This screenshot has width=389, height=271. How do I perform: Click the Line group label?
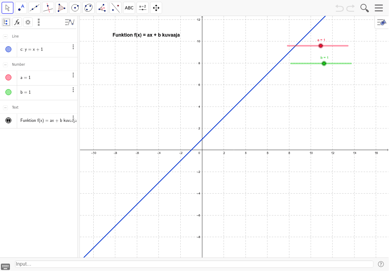pyautogui.click(x=15, y=36)
